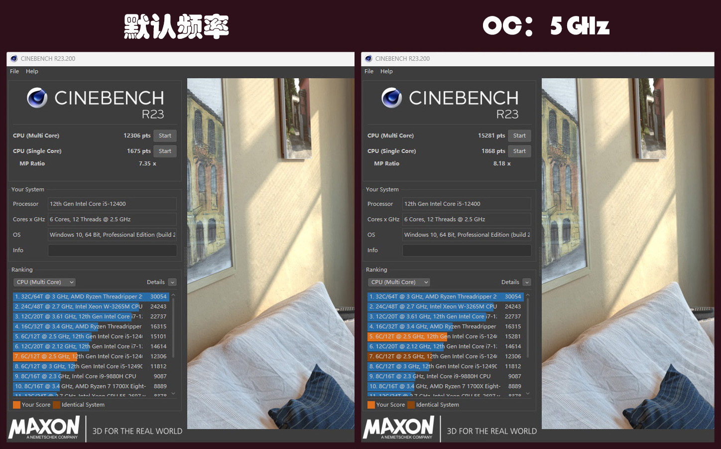The image size is (721, 449).
Task: Select the highlighted 12306 row, default-frequency window
Action: point(91,356)
